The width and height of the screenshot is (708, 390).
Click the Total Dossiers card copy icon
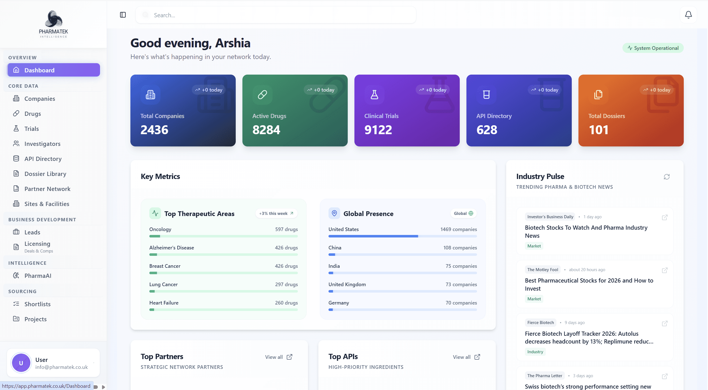pyautogui.click(x=598, y=95)
